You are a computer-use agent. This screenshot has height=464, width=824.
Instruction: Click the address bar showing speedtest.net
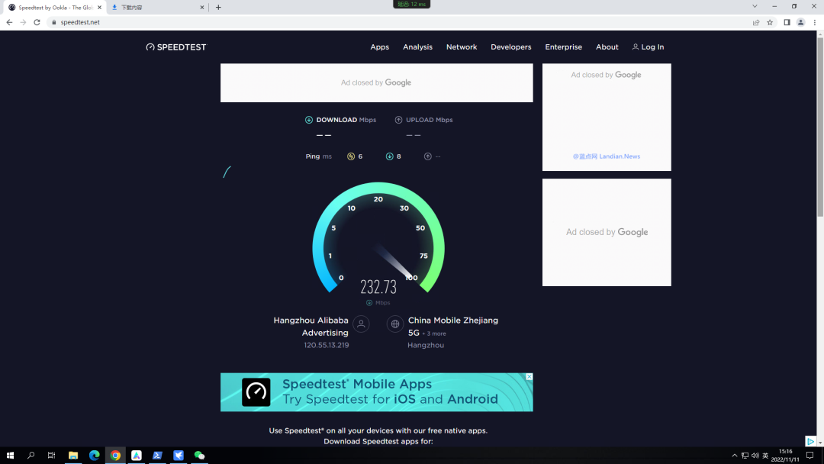point(399,22)
